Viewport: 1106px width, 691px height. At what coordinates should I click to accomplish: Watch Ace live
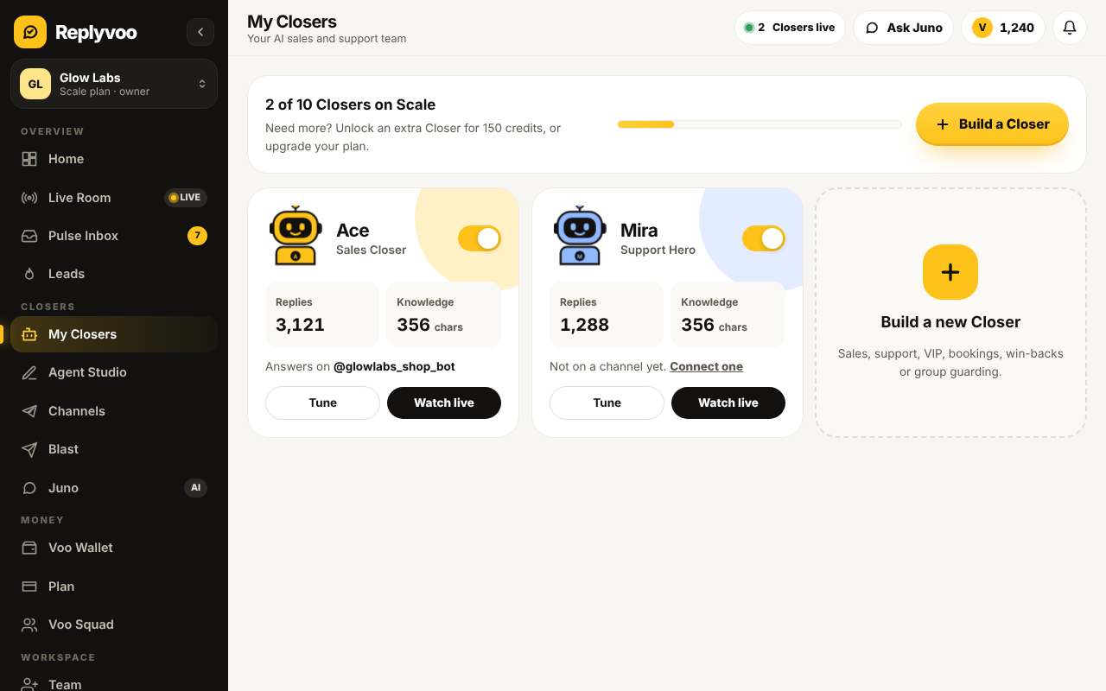click(x=444, y=403)
